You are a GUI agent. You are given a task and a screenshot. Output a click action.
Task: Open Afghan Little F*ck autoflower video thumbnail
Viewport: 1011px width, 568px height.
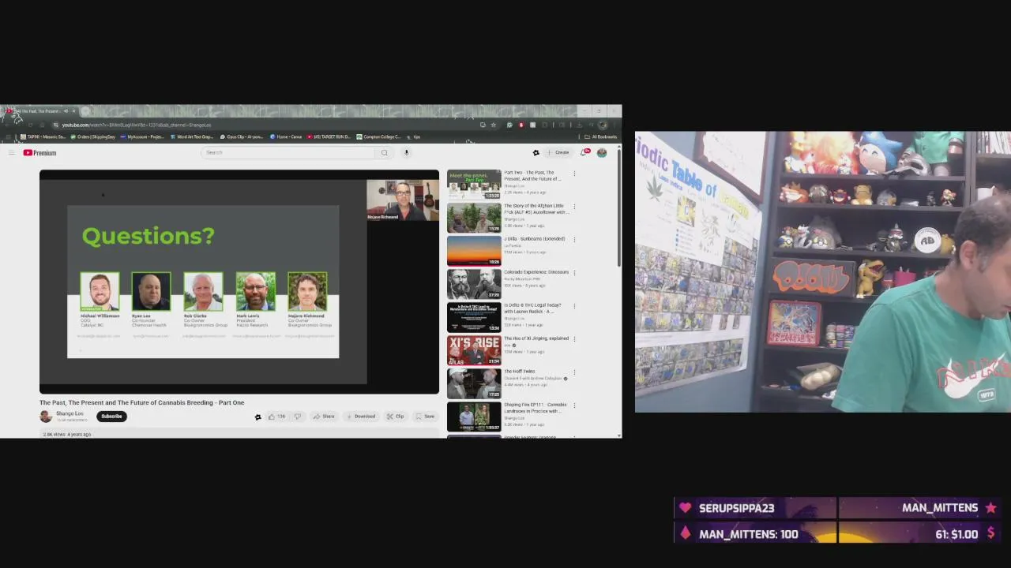coord(474,218)
